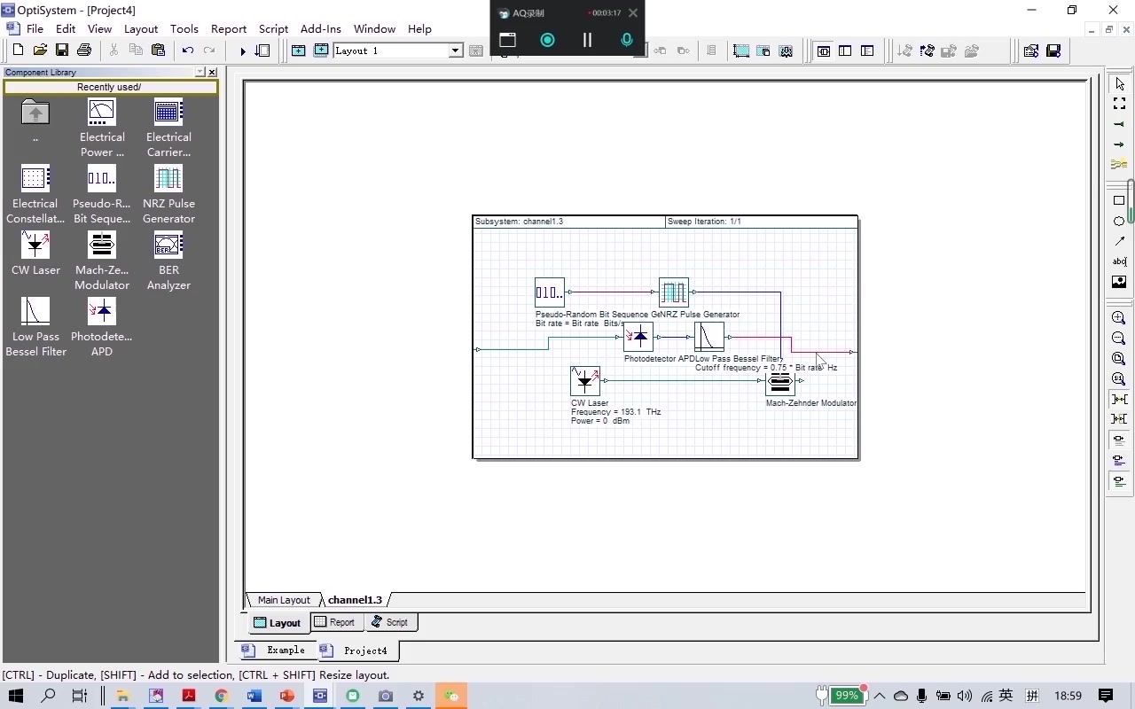Select the dashed-corner selection tool

click(x=1119, y=105)
